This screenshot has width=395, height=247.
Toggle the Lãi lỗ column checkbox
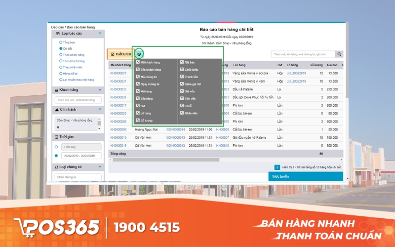coord(182,106)
